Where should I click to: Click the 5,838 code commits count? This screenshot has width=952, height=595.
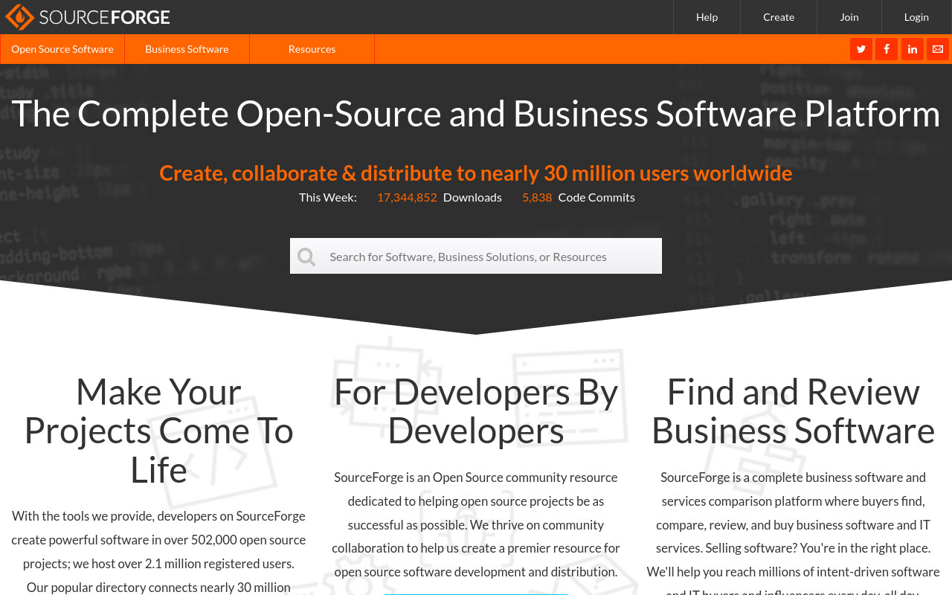(x=537, y=197)
